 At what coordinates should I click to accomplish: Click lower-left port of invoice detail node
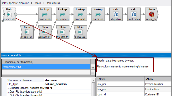[3, 21]
